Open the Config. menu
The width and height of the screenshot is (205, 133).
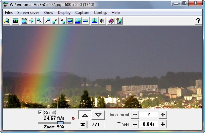click(x=100, y=13)
